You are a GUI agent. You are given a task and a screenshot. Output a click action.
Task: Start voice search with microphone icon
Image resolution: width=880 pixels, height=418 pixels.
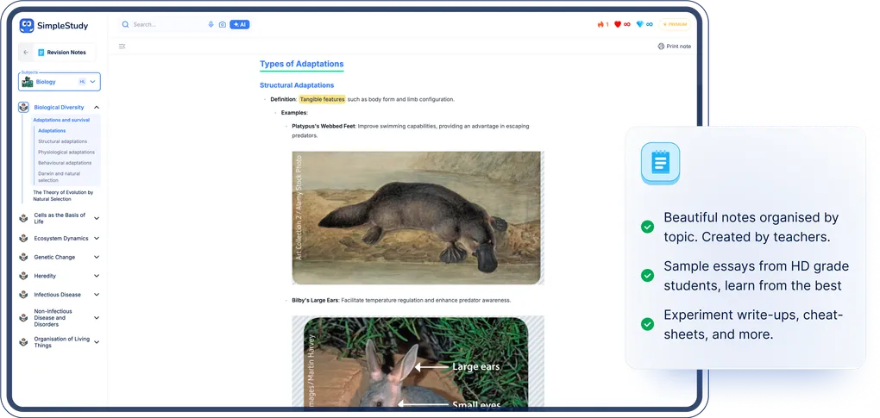point(211,25)
